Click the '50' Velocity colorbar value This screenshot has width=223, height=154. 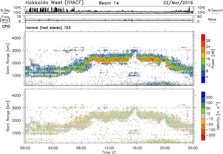[x=208, y=108]
